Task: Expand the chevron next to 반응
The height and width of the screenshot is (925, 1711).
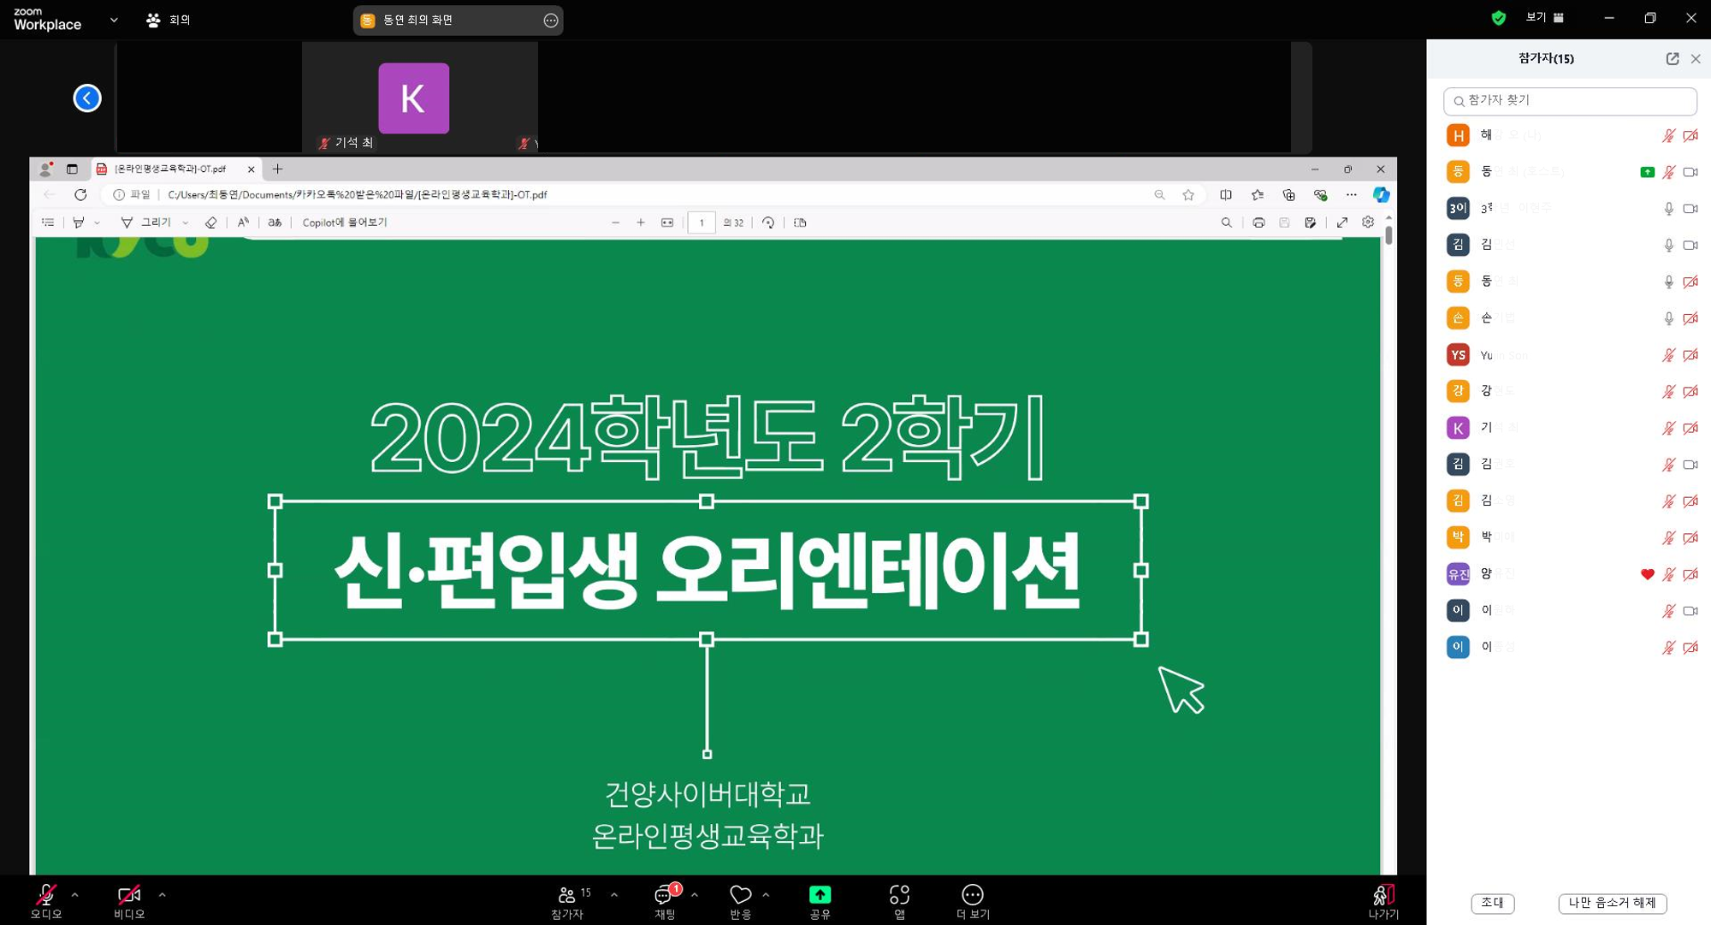Action: [766, 895]
